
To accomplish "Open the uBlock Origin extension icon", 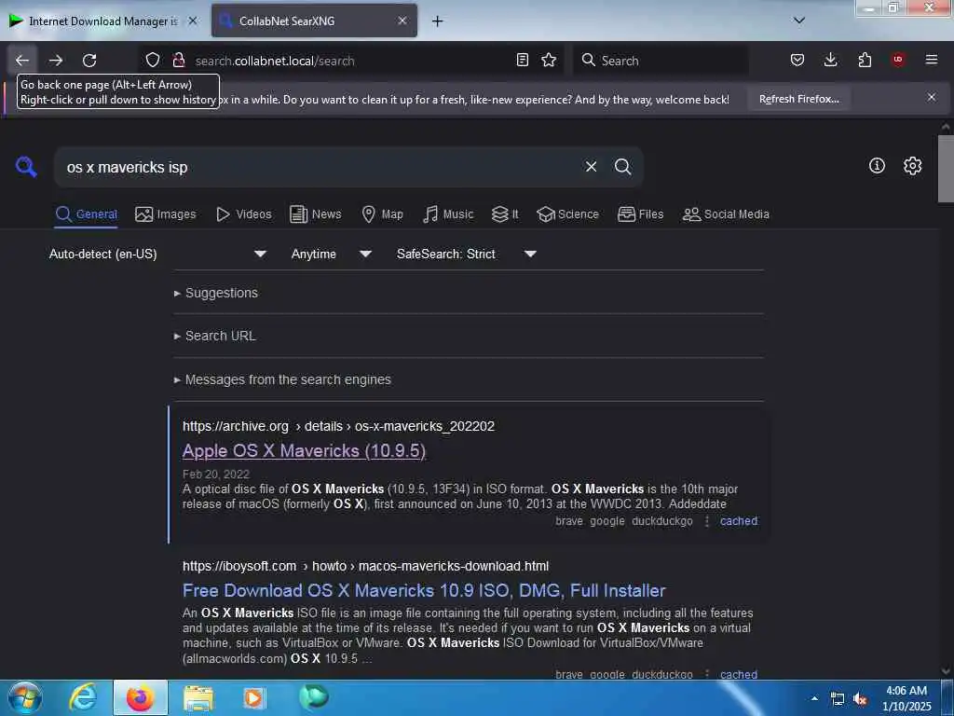I will click(898, 60).
